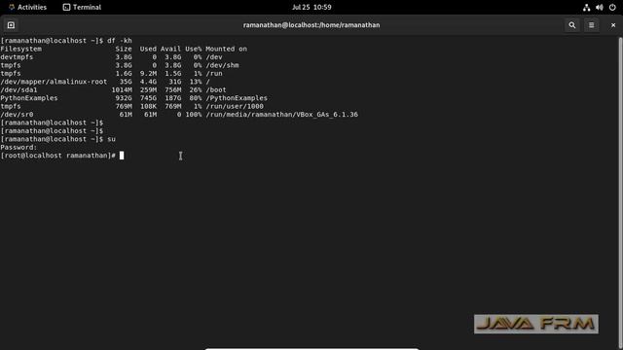Open the Activities overview

(27, 7)
